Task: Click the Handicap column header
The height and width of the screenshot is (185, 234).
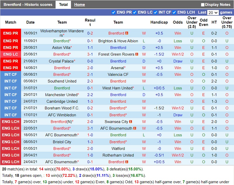Action: coord(159,22)
